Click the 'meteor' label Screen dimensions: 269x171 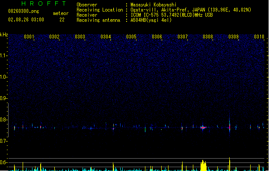coord(61,13)
